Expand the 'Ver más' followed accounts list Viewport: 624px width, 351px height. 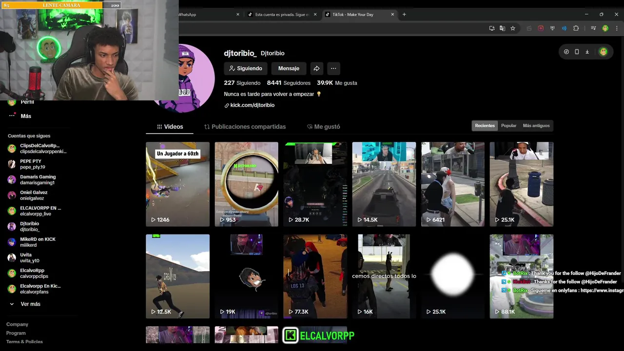[x=25, y=304]
